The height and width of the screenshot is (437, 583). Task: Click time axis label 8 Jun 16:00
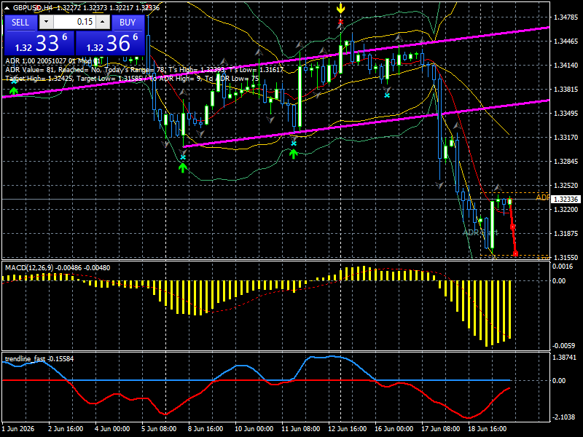click(206, 428)
